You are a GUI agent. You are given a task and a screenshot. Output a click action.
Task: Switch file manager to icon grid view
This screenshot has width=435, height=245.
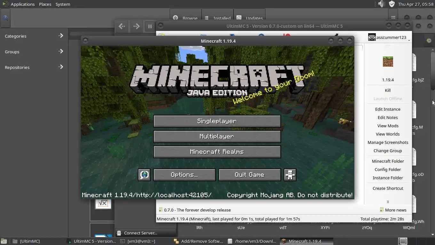[150, 26]
